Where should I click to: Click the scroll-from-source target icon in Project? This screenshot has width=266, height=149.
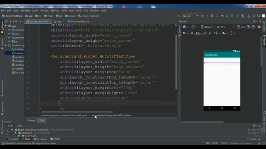[x=6, y=22]
